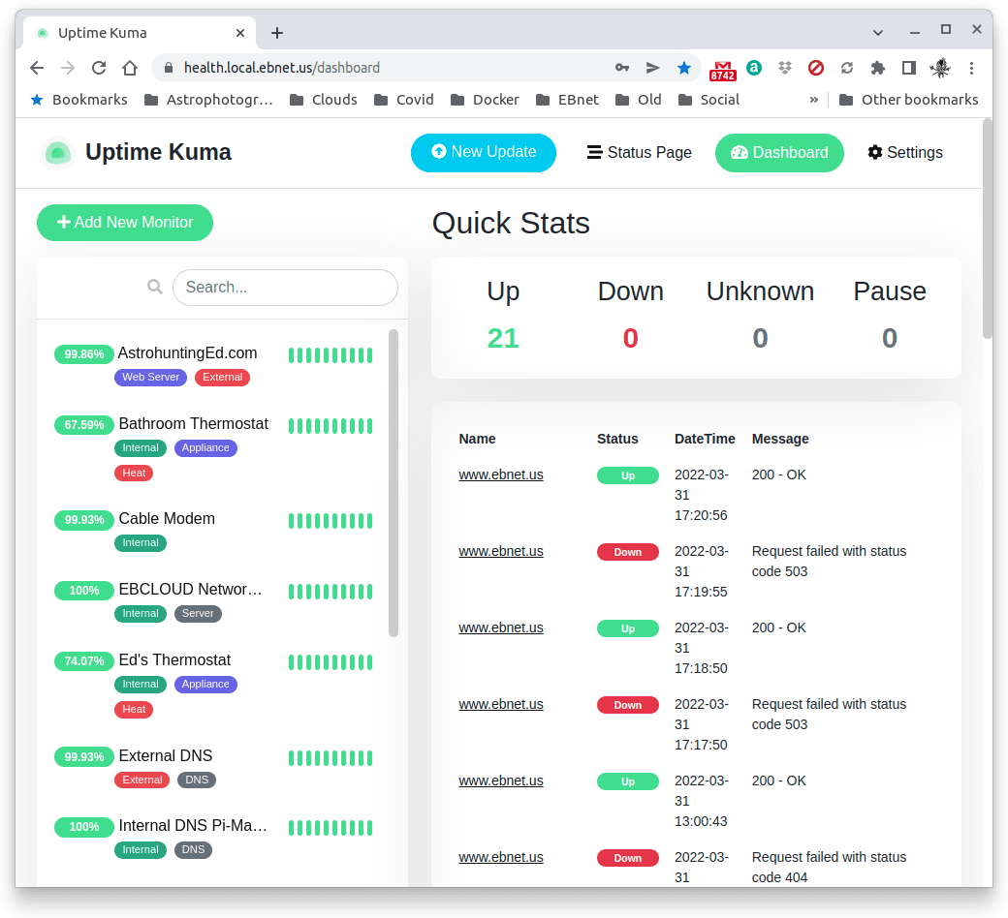This screenshot has width=1008, height=918.
Task: Click the browser Home icon
Action: (131, 68)
